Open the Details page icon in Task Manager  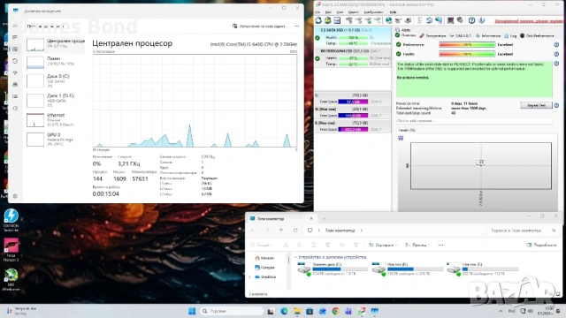15,96
